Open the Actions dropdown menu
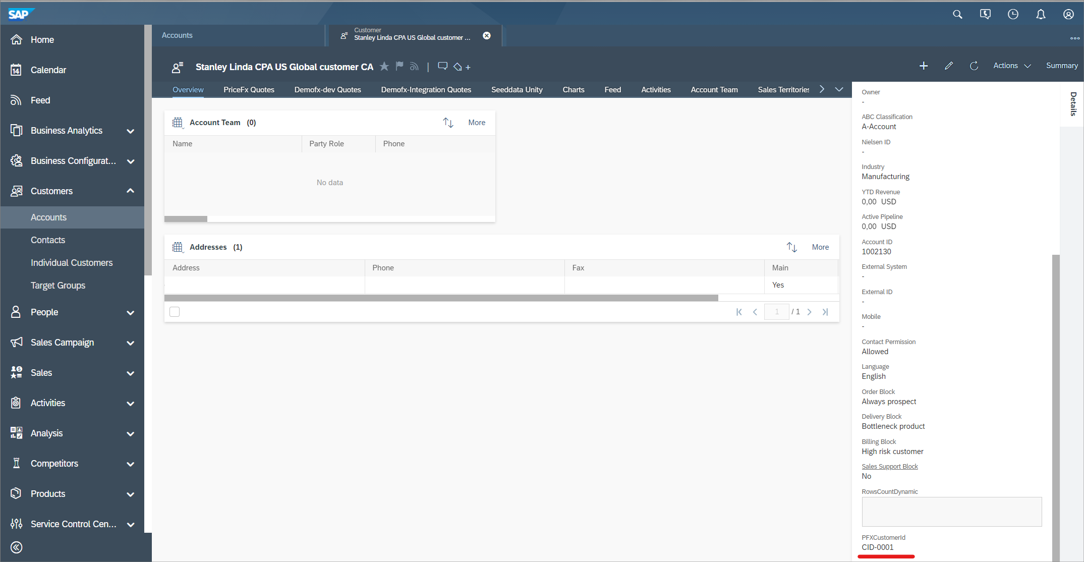 1012,66
